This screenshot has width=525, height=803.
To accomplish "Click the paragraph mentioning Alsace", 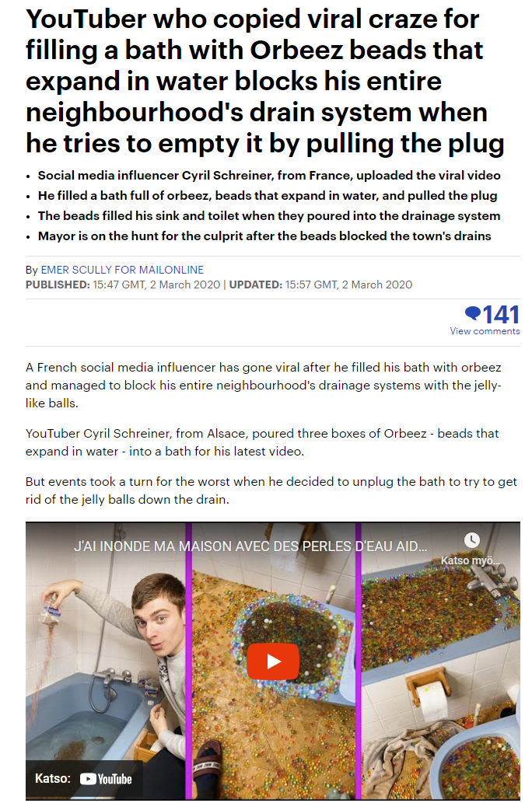I will pos(262,442).
